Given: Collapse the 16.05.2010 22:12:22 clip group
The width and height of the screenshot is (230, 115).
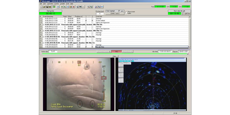Looking at the screenshot, I should tap(44, 25).
